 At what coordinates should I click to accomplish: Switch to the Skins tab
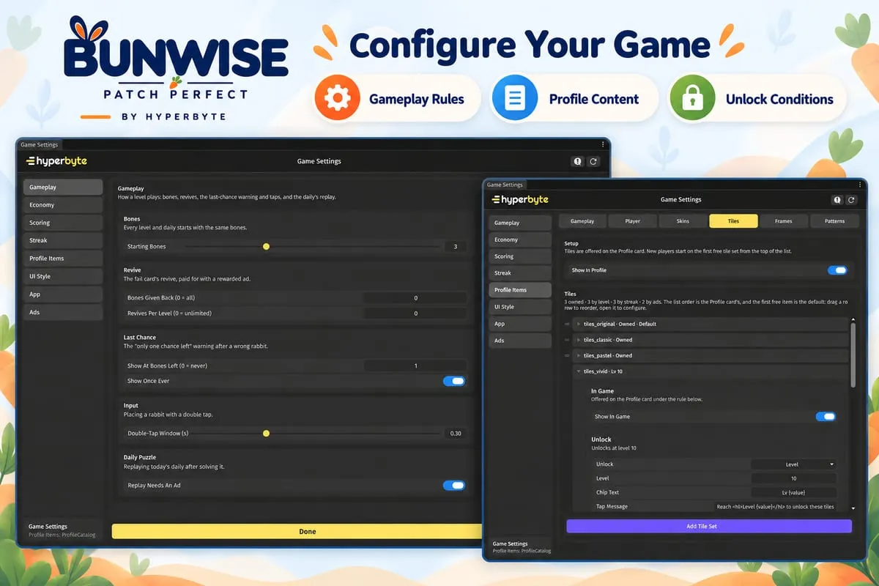coord(683,220)
